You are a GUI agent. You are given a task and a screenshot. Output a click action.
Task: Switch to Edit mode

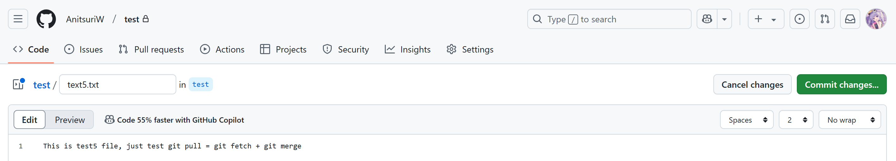pos(30,120)
